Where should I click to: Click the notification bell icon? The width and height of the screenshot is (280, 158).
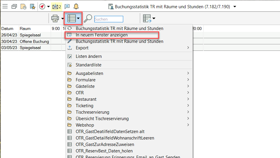click(x=76, y=6)
